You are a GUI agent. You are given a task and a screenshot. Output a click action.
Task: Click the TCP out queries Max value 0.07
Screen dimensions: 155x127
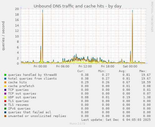[147, 94]
